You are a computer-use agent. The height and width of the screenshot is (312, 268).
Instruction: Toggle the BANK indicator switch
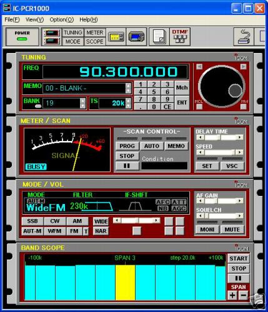38,106
